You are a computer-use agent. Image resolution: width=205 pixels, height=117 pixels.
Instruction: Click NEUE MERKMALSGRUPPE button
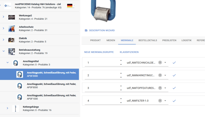coord(99,52)
